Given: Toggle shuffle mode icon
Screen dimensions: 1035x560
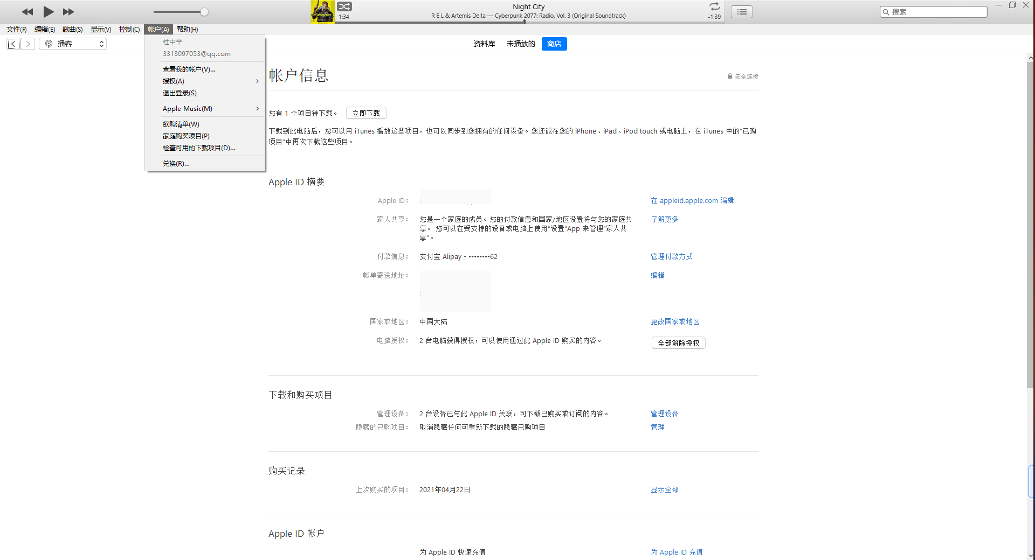Looking at the screenshot, I should (x=344, y=6).
